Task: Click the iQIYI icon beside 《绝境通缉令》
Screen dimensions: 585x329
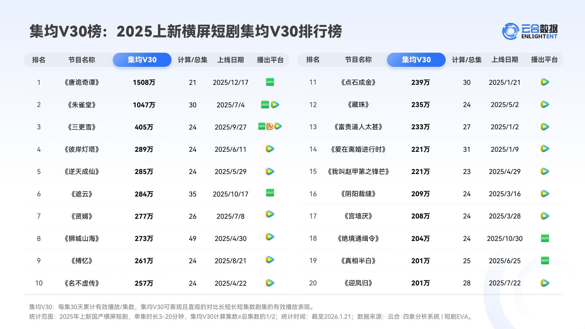Action: 546,238
